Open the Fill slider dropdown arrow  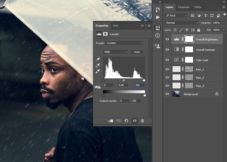pos(224,30)
